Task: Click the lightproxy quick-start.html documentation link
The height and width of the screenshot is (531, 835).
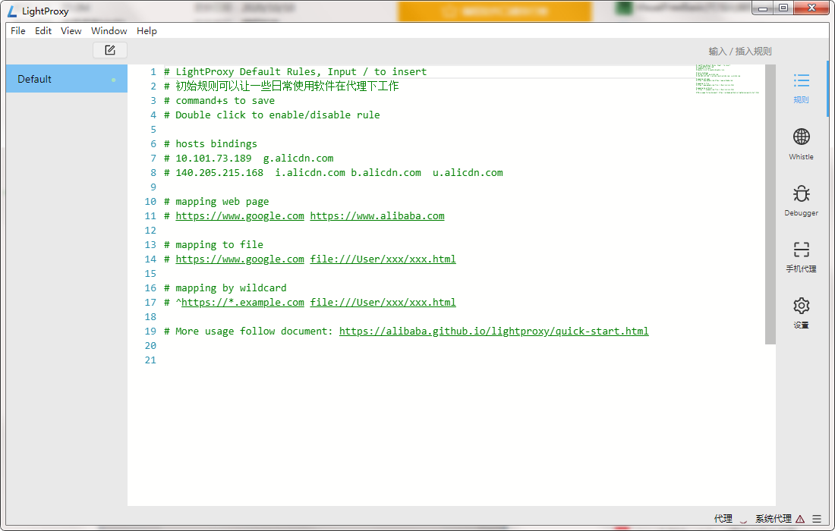Action: click(493, 331)
